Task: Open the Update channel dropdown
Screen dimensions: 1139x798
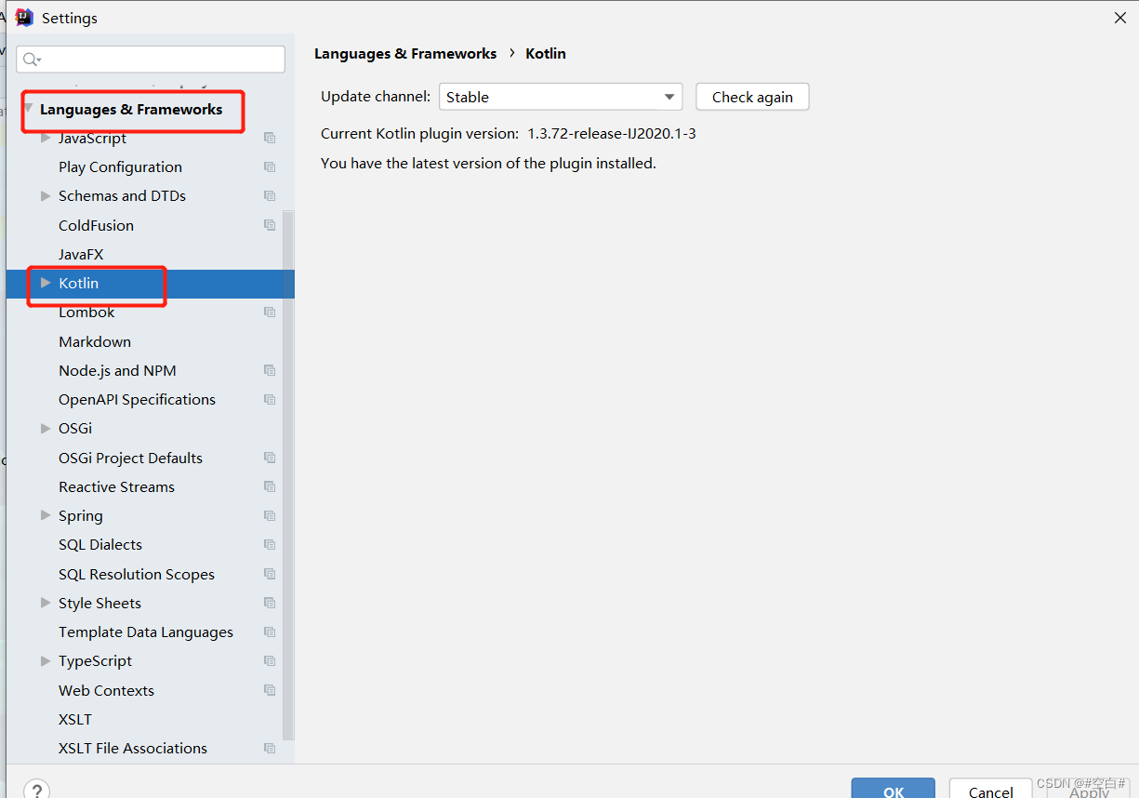Action: (669, 96)
